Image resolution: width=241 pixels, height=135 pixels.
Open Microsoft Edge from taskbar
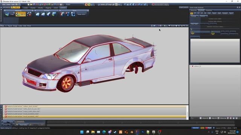pyautogui.click(x=104, y=132)
